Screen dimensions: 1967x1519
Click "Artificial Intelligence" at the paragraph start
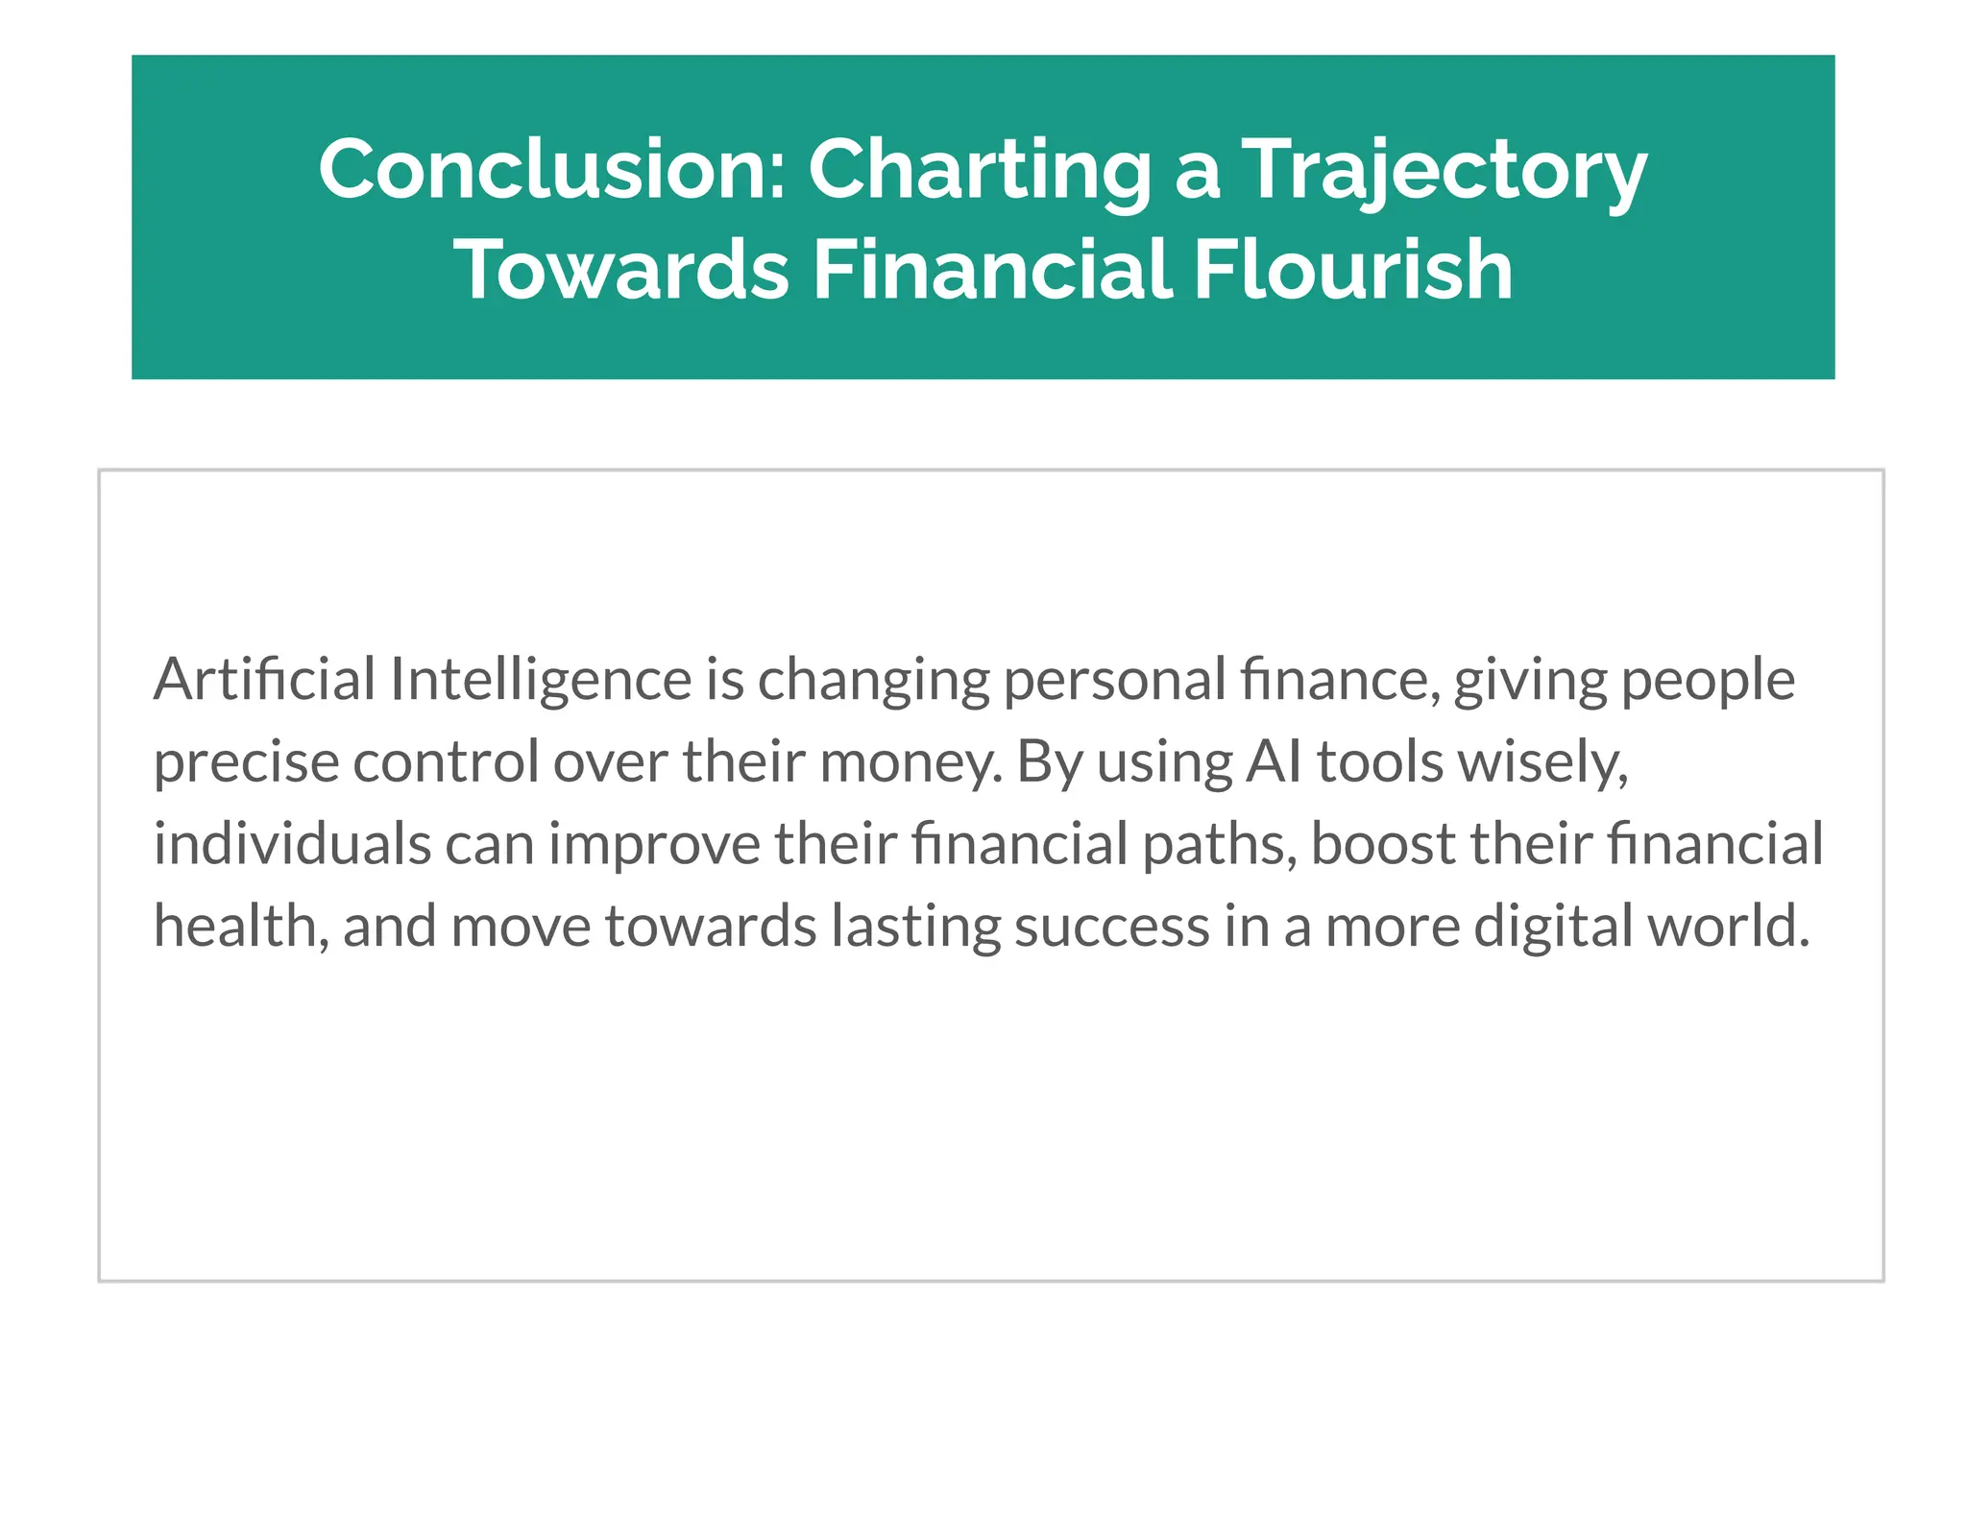click(x=423, y=680)
